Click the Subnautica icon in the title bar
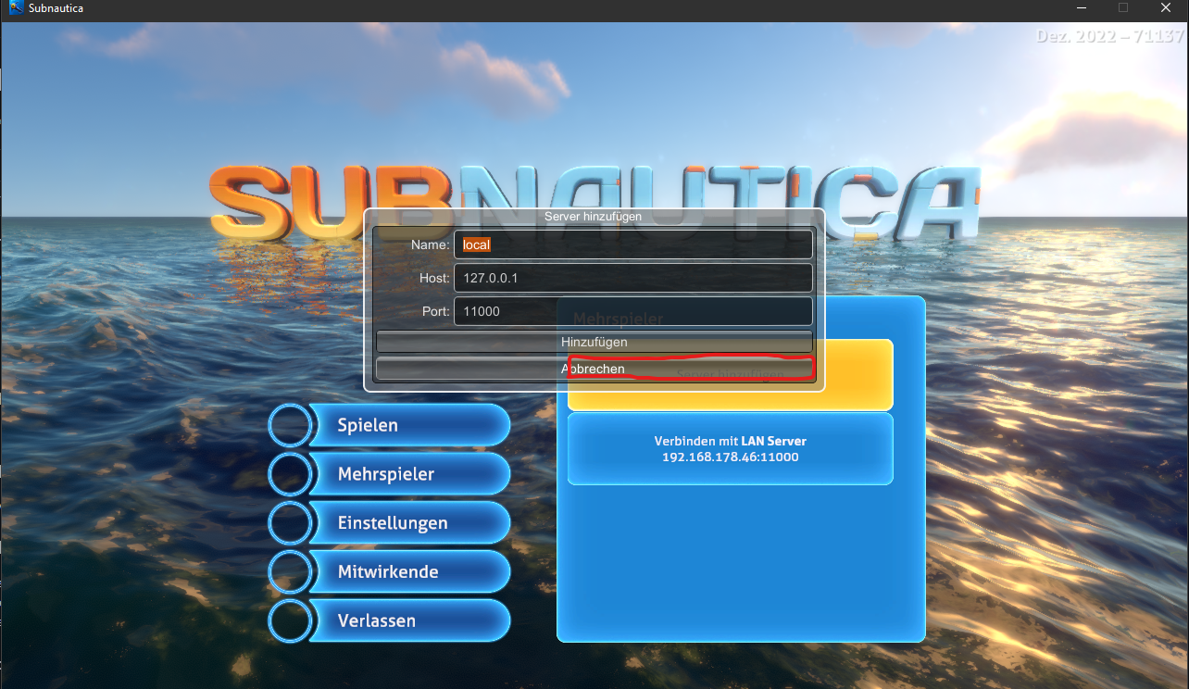 [x=16, y=8]
